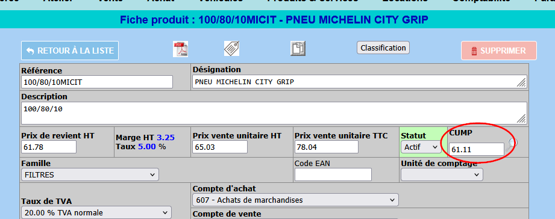555x219 pixels.
Task: Duplicate the product using the copy icon
Action: (298, 48)
